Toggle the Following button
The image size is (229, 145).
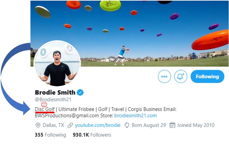pos(207,76)
